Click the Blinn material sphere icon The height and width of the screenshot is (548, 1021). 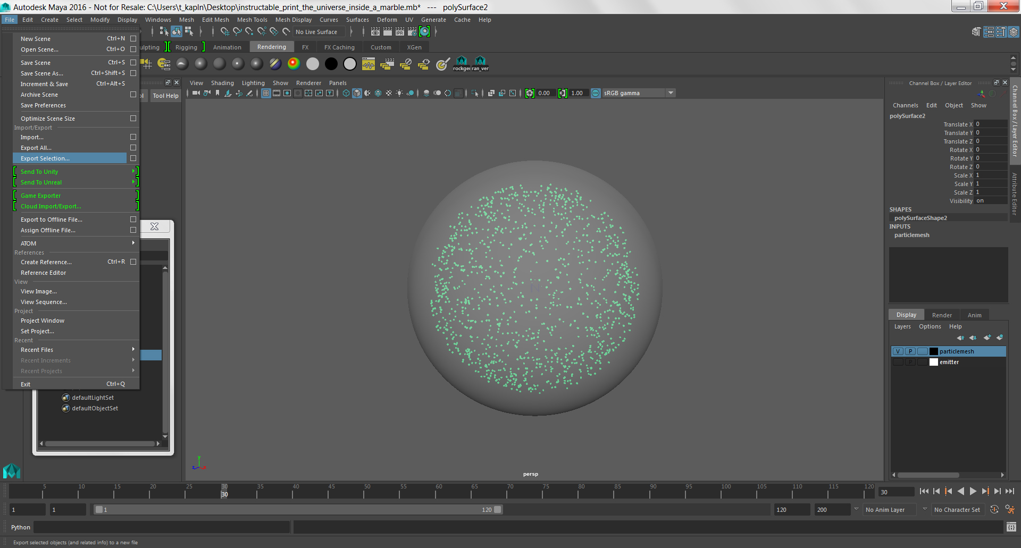point(200,64)
